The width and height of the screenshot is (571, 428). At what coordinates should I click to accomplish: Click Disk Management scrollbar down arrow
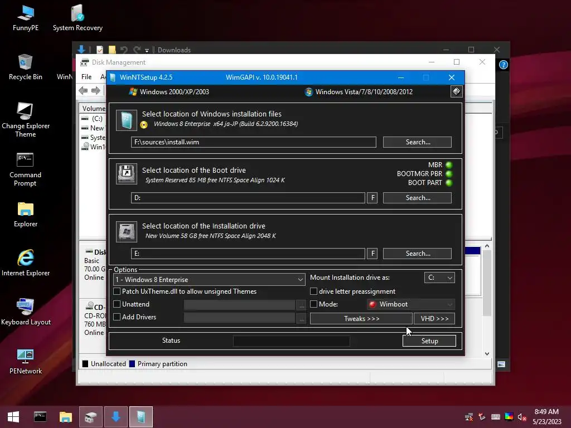487,353
